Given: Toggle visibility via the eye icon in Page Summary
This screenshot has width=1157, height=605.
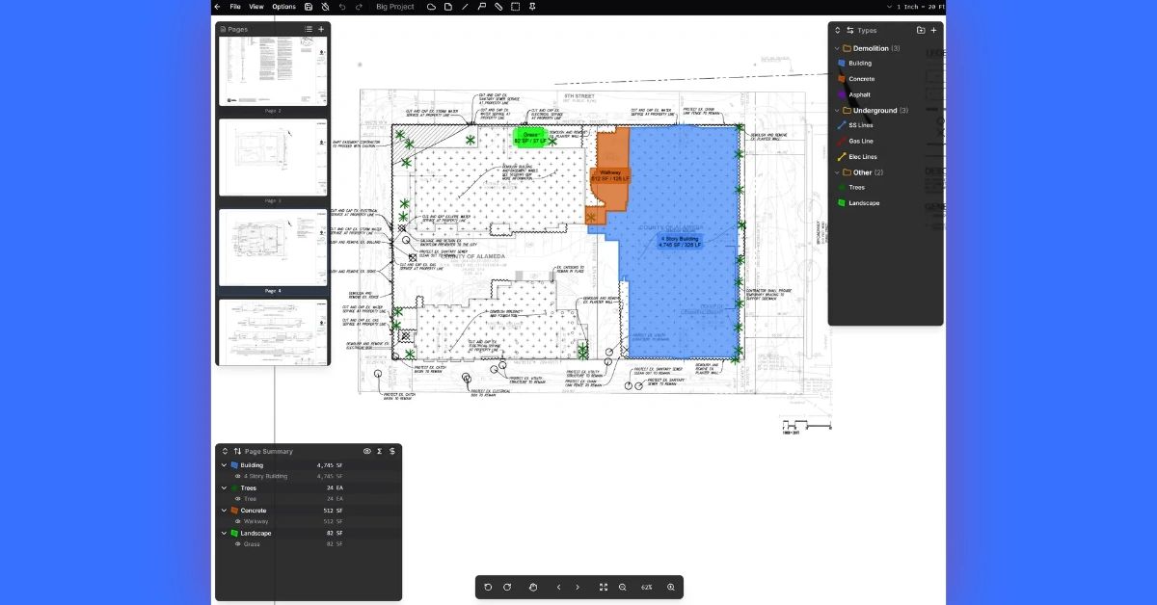Looking at the screenshot, I should (366, 451).
